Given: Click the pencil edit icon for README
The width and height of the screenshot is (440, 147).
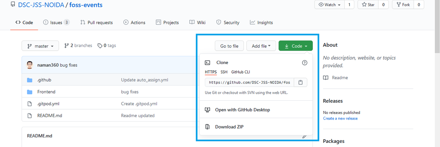Looking at the screenshot, I should 304,136.
